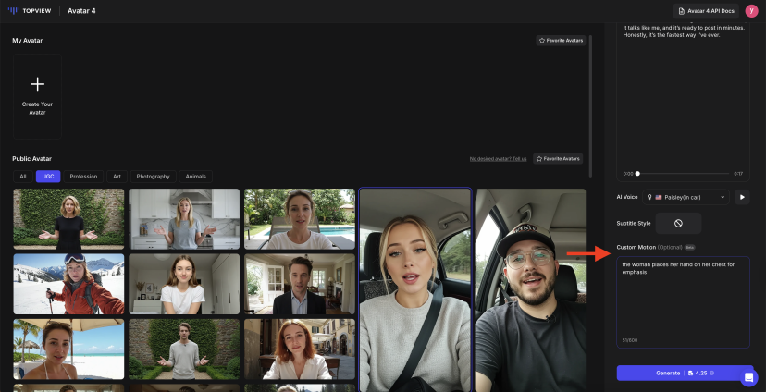
Task: Switch to the Profession tab
Action: [83, 177]
